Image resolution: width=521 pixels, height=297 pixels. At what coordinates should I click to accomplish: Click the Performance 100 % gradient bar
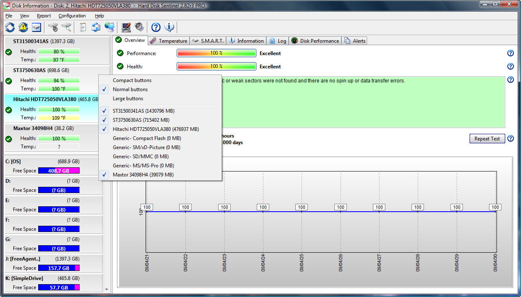[217, 53]
